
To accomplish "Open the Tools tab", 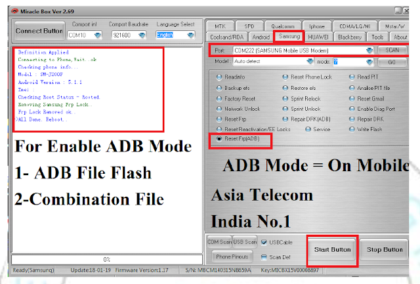I will tap(377, 37).
